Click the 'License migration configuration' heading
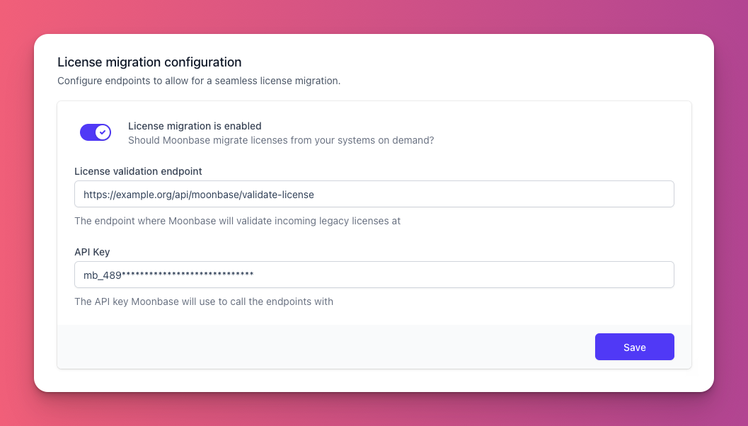Viewport: 748px width, 426px height. [149, 62]
